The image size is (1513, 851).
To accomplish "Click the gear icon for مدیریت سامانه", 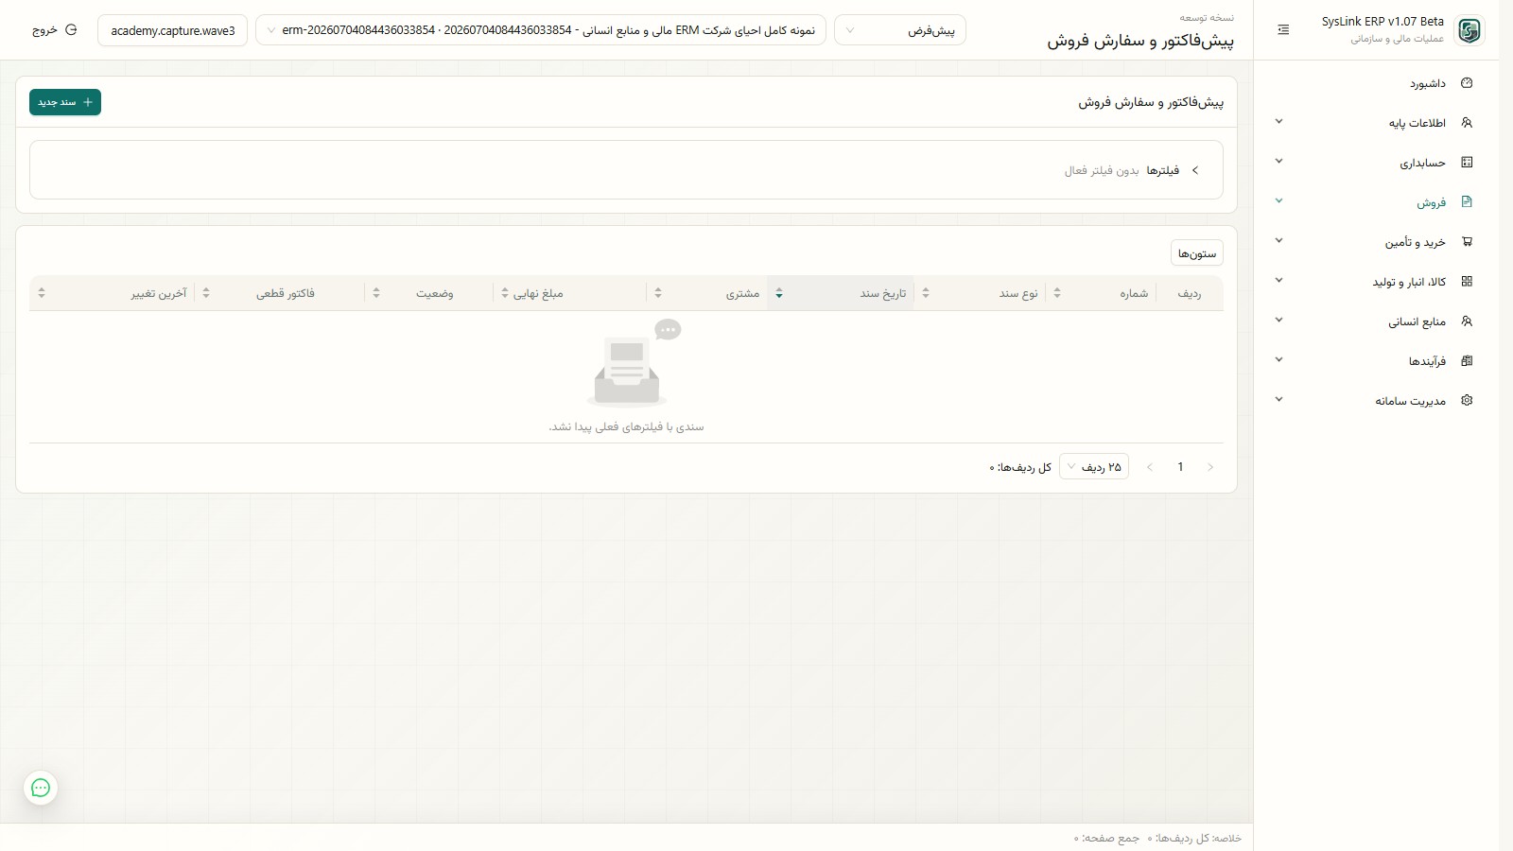I will point(1467,401).
